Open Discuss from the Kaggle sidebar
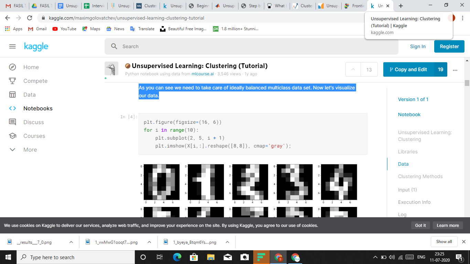Screen dimensions: 470x264 point(33,122)
